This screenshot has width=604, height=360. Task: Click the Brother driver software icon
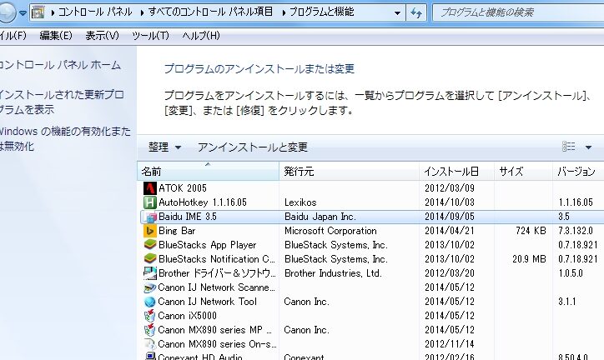[150, 273]
